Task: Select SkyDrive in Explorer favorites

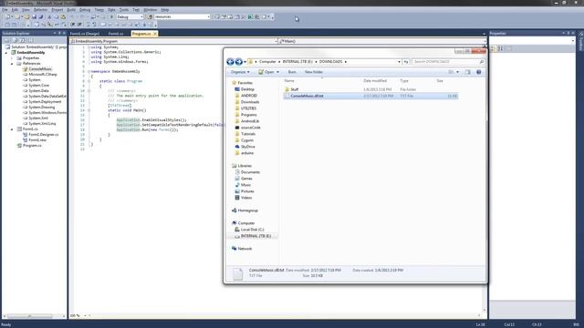Action: pyautogui.click(x=248, y=147)
